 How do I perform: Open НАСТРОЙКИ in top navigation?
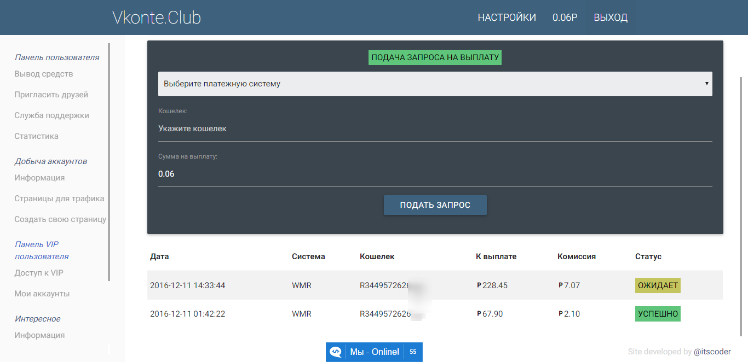[x=507, y=17]
